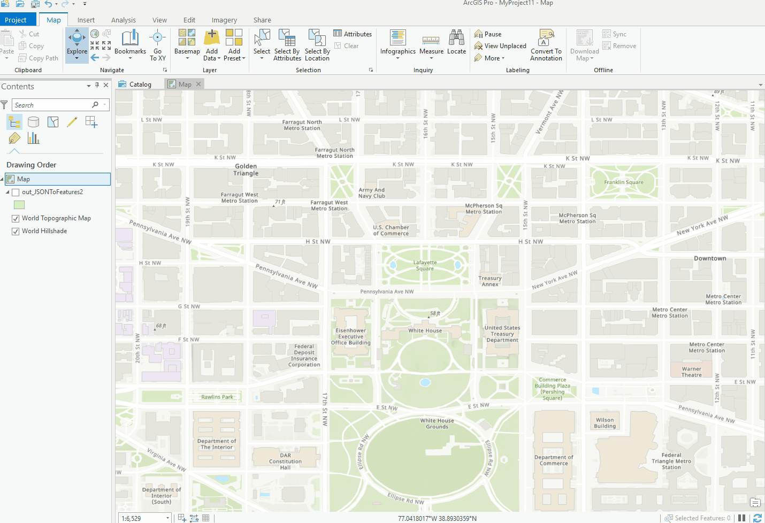765x523 pixels.
Task: Toggle Pause labeling
Action: point(487,34)
